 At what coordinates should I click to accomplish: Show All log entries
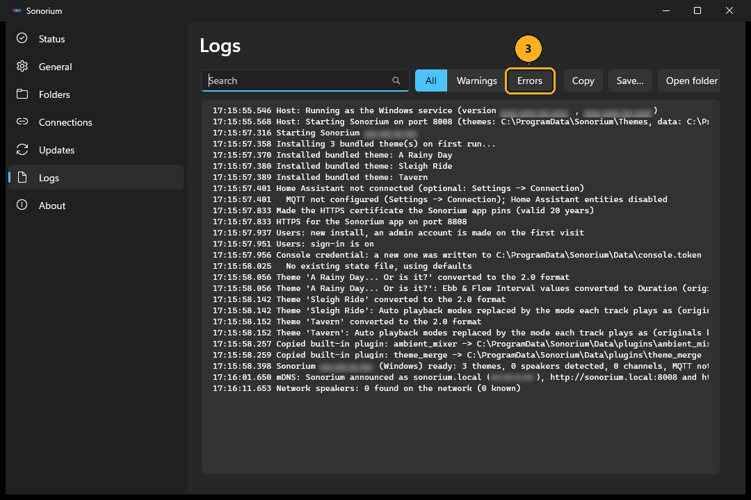[431, 81]
